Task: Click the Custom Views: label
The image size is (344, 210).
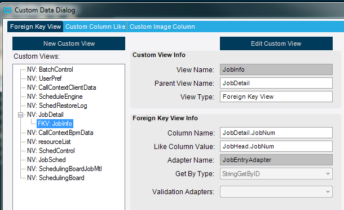Action: click(37, 56)
